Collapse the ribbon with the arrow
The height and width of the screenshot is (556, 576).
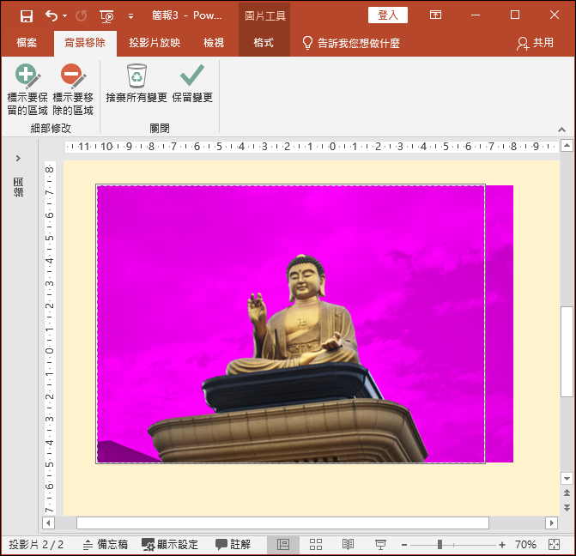561,130
